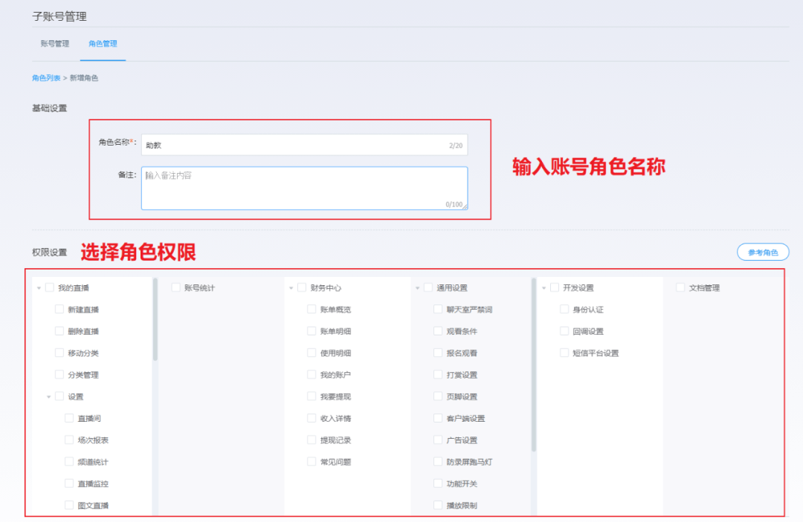
Task: Switch to the 账号管理 tab
Action: pyautogui.click(x=55, y=44)
